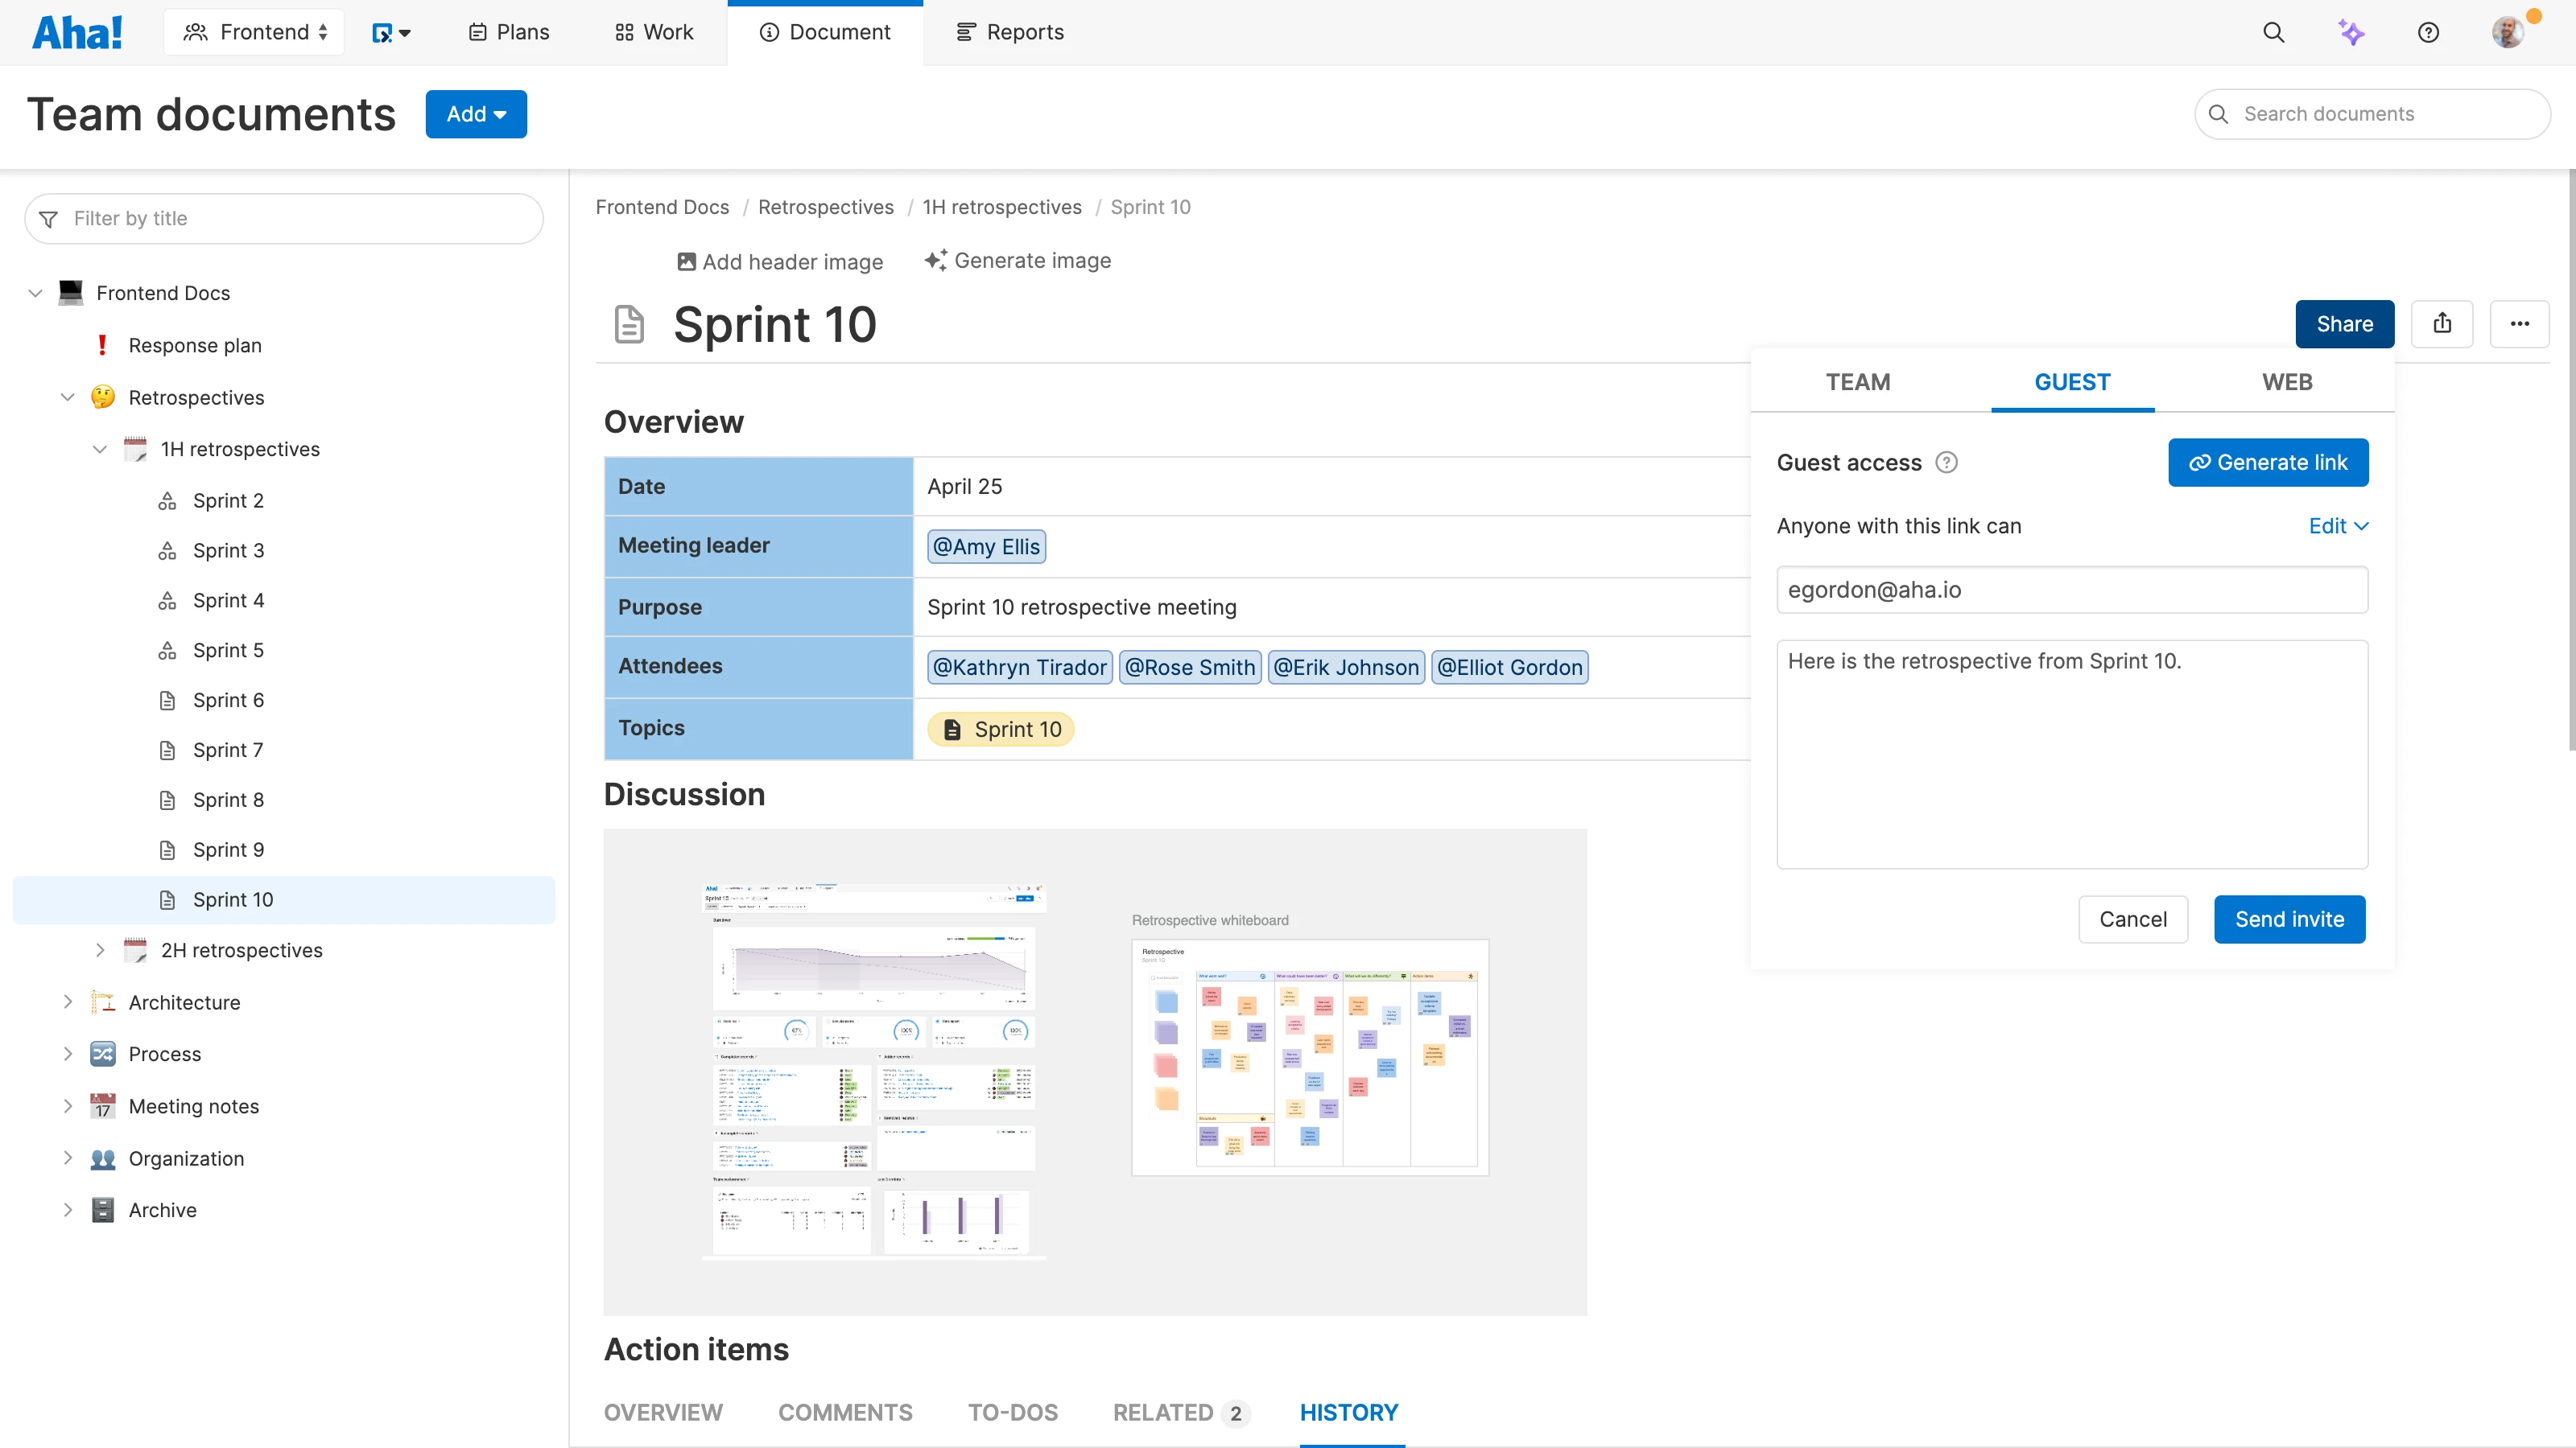Click the AI sparkle icon in top bar

(2352, 31)
